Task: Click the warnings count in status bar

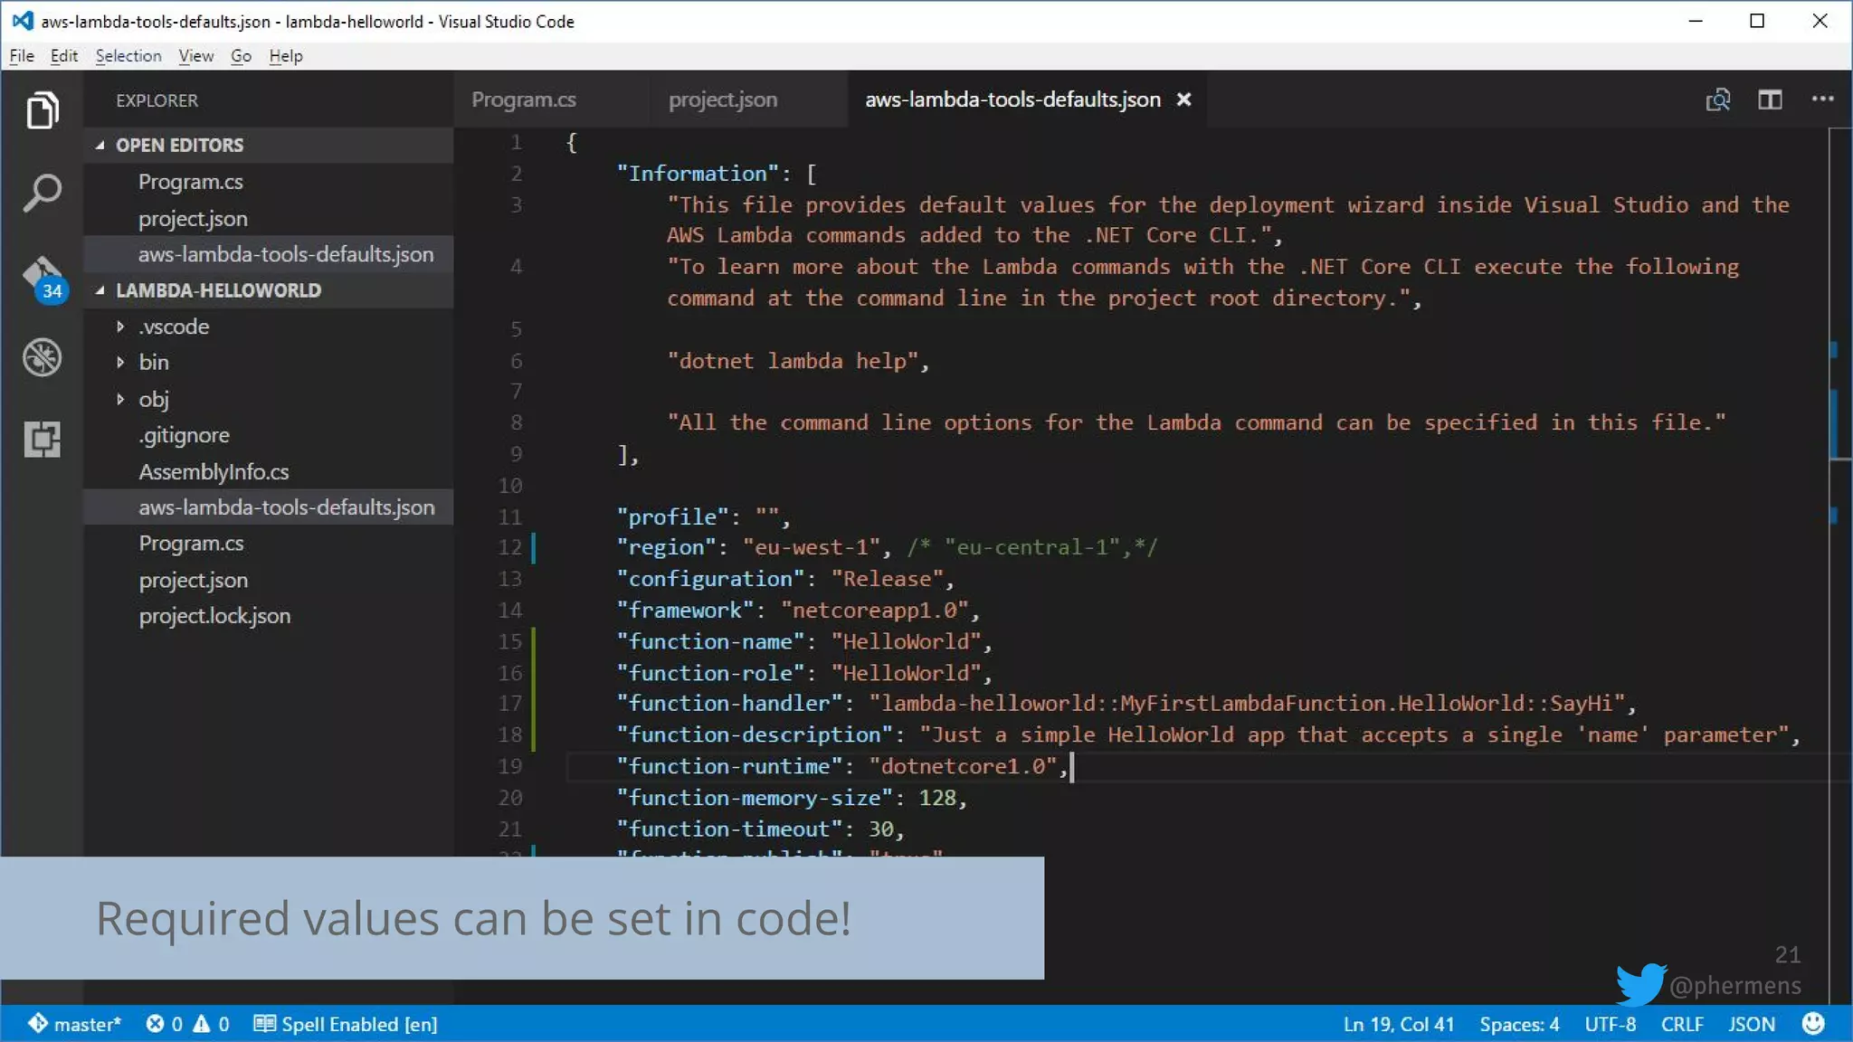Action: (x=211, y=1023)
